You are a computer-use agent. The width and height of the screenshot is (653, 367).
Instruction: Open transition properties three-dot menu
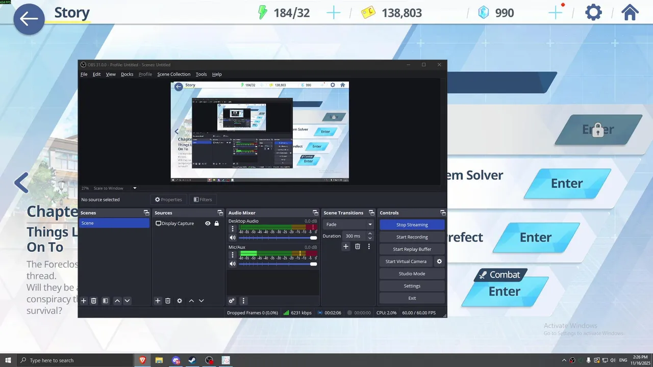tap(369, 246)
